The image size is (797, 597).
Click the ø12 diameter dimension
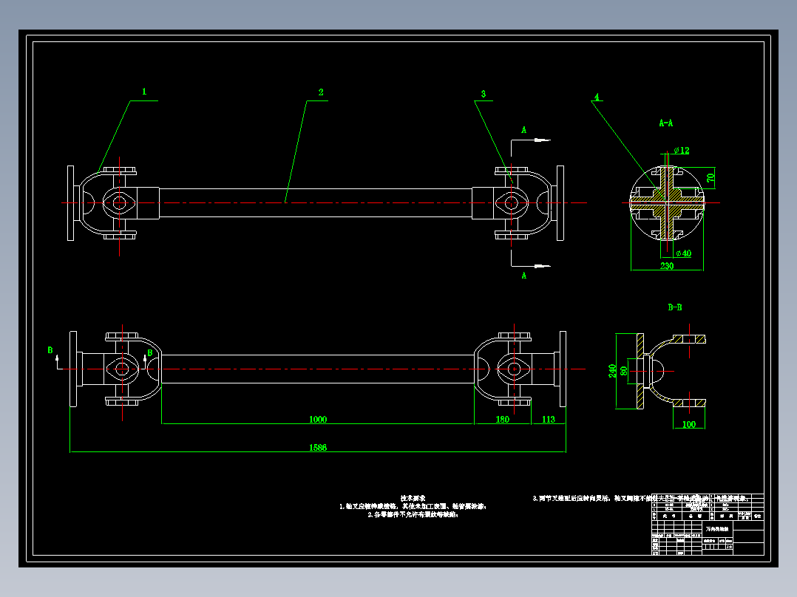pos(682,151)
